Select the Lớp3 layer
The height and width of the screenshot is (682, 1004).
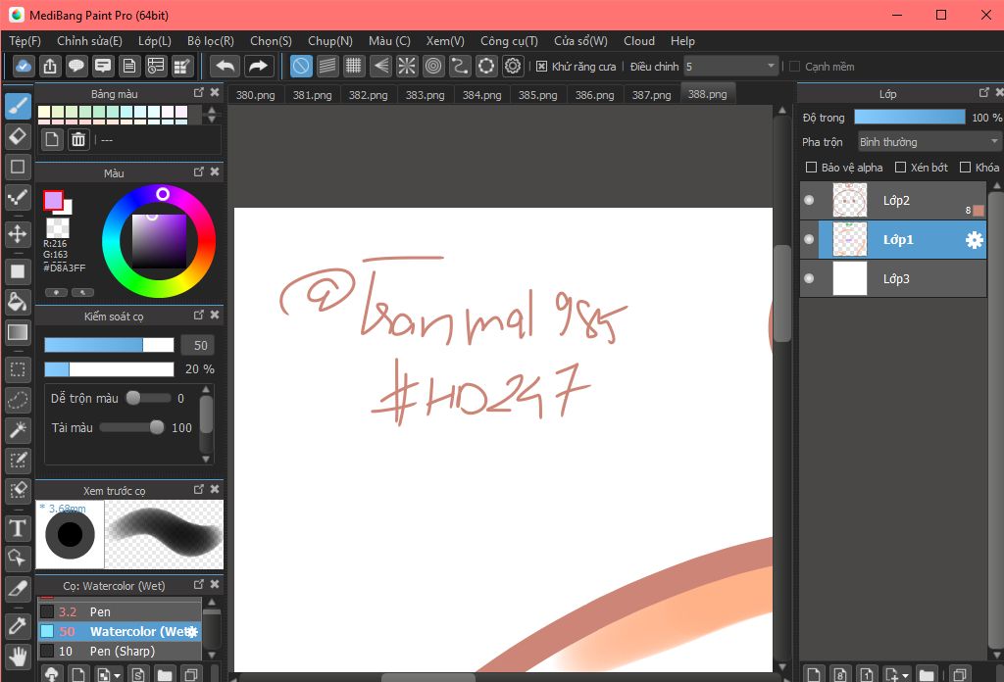893,278
